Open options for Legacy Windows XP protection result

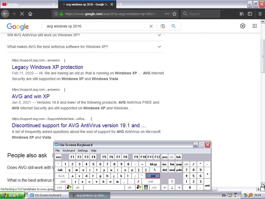(x=64, y=60)
